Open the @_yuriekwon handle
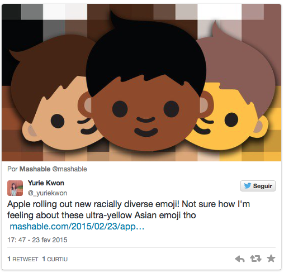The image size is (284, 273). click(48, 193)
